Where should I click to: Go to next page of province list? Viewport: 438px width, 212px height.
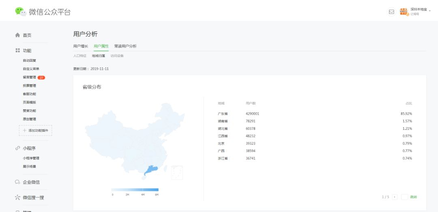click(x=395, y=197)
